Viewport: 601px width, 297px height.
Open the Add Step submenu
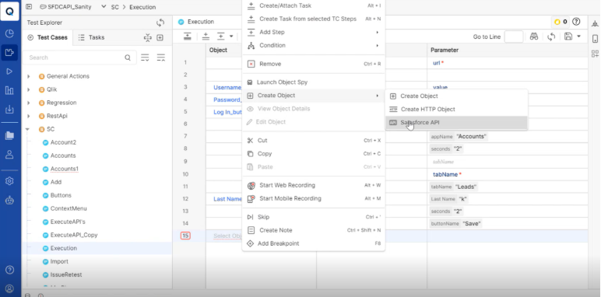(x=313, y=32)
